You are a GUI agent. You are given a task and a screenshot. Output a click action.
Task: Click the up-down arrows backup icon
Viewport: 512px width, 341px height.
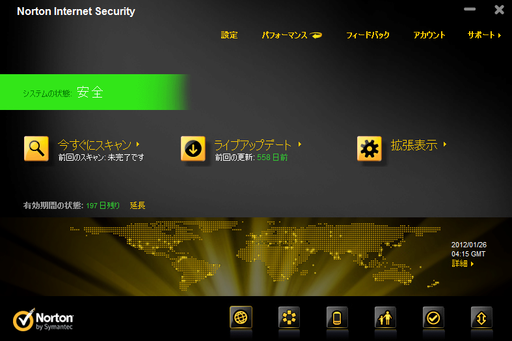click(481, 317)
